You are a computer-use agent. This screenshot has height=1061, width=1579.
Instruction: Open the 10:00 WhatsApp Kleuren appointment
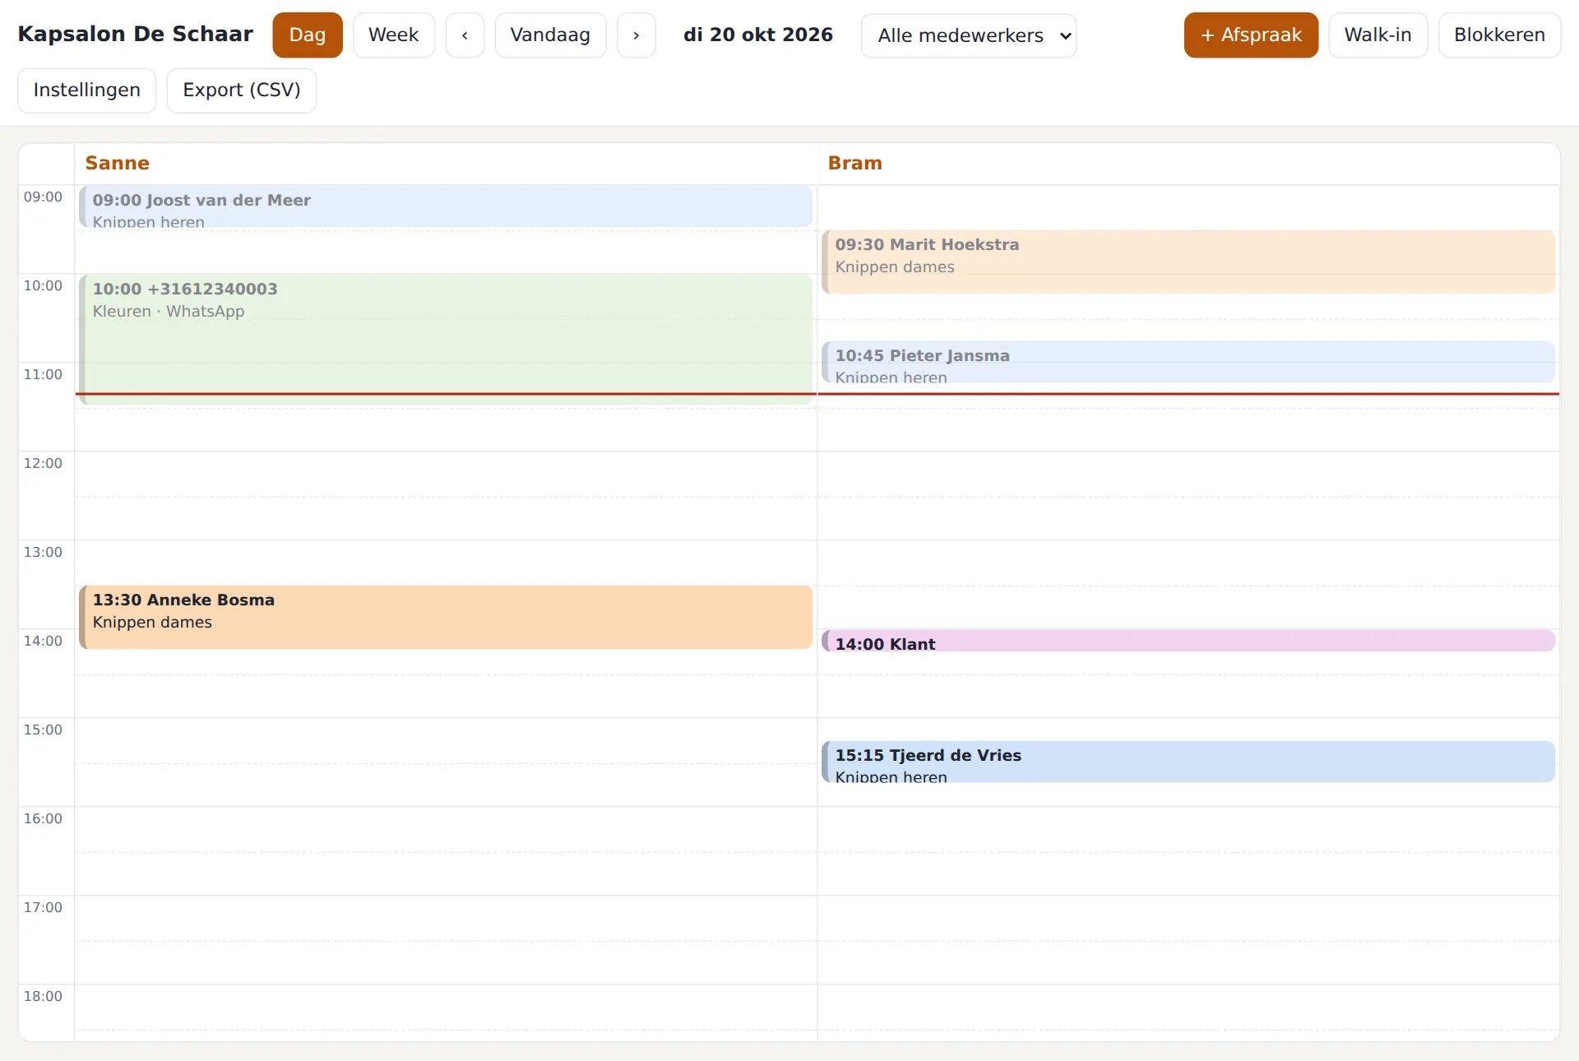click(x=446, y=339)
